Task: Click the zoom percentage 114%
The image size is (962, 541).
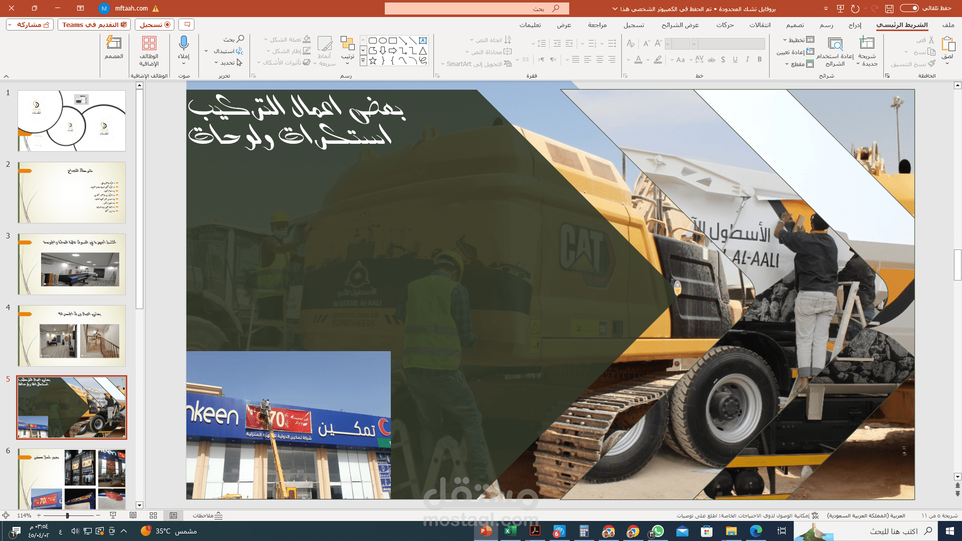Action: click(x=24, y=515)
